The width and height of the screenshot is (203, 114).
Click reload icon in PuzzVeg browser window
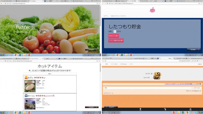(6, 4)
